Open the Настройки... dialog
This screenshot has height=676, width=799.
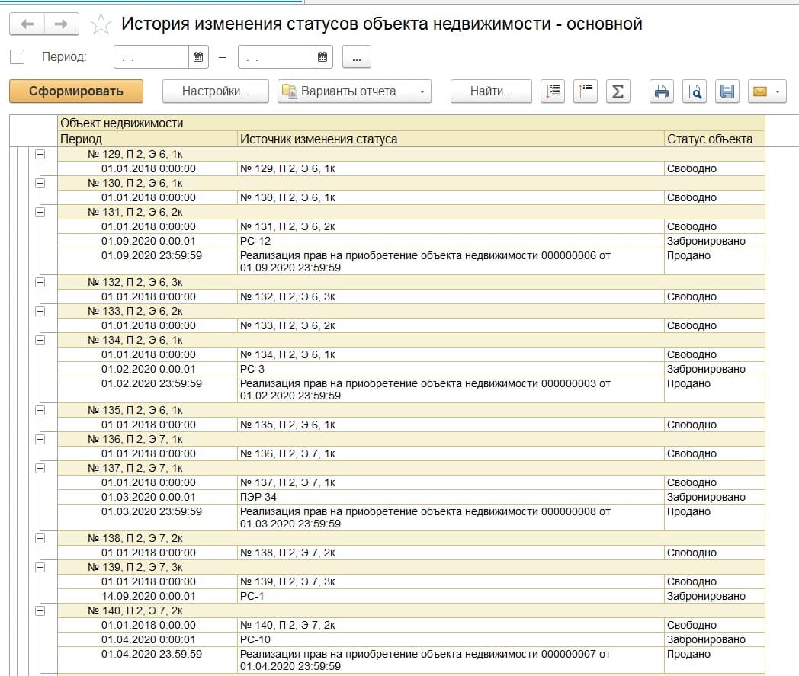coord(216,91)
